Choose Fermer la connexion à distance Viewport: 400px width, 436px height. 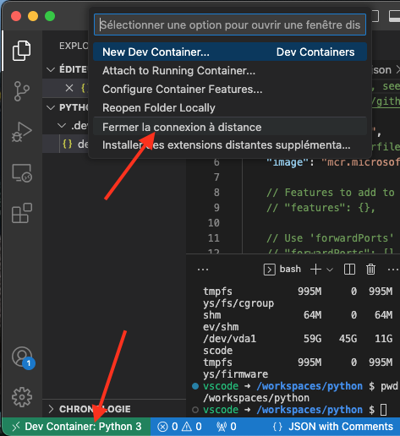coord(230,127)
